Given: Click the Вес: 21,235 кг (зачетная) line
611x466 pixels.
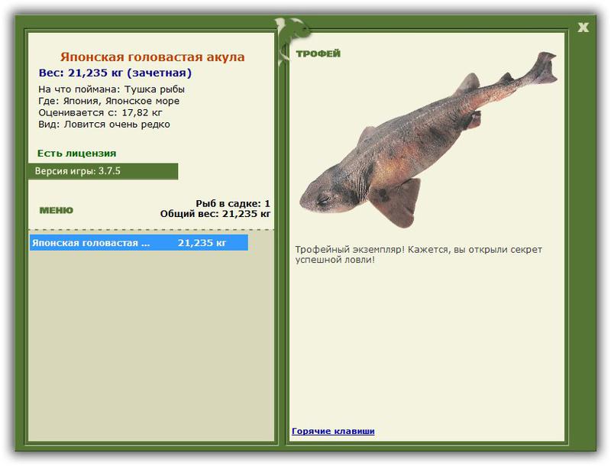Looking at the screenshot, I should coord(115,73).
